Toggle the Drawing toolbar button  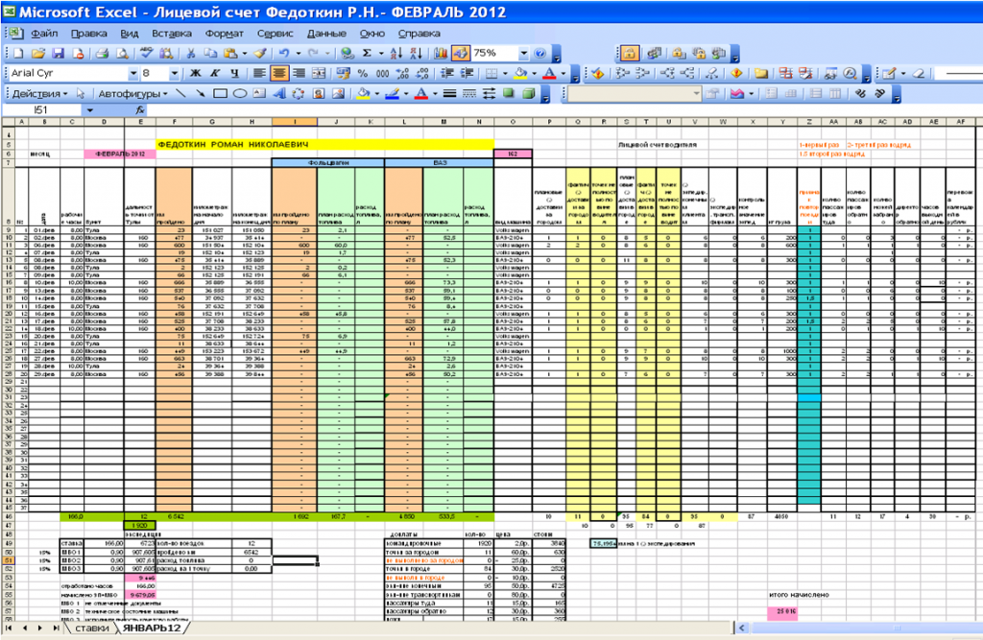[461, 54]
